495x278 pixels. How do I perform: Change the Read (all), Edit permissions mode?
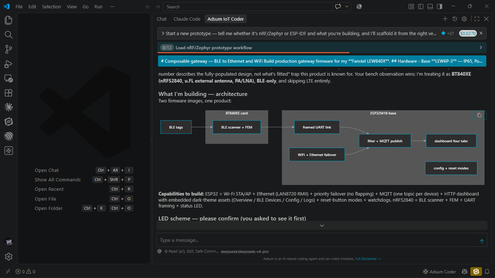click(x=191, y=251)
